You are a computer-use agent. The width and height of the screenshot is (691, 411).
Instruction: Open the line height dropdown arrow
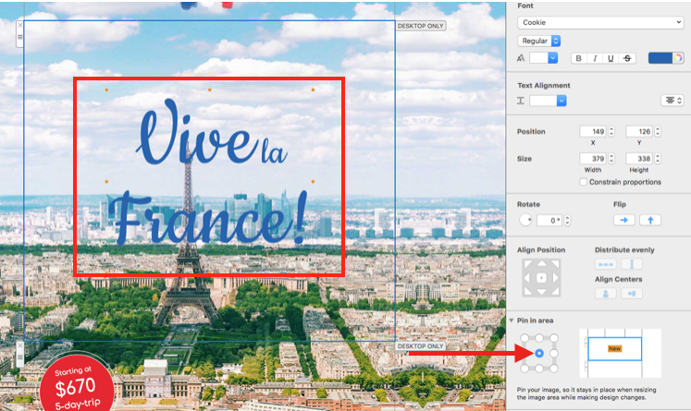pyautogui.click(x=561, y=101)
